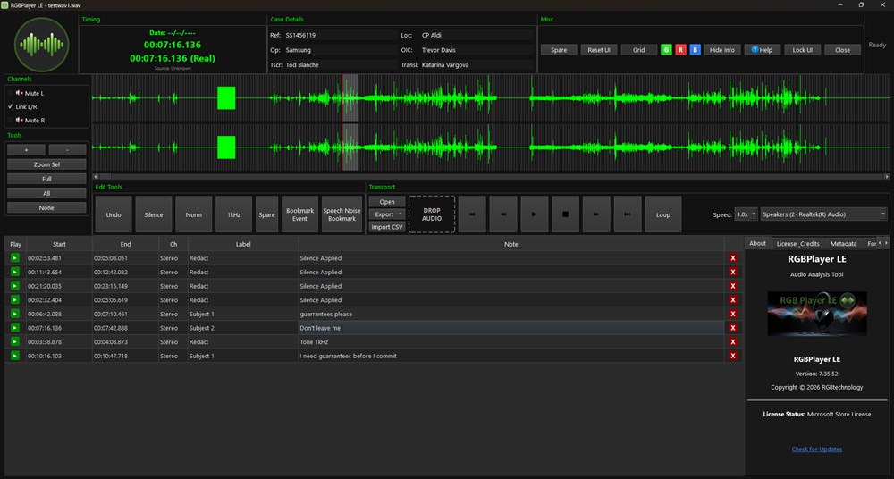
Task: Stop playback with the square Stop button
Action: click(x=566, y=214)
